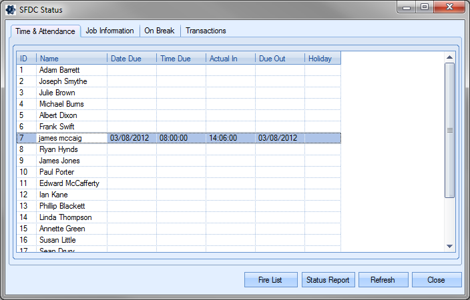Select the Michael Burns row
The image size is (470, 300).
179,104
